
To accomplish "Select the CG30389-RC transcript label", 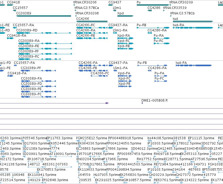I will [x=29, y=57].
